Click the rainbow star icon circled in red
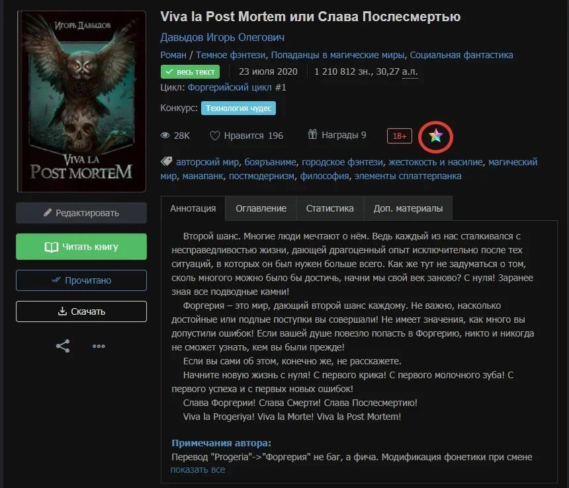Viewport: 569px width, 488px height. 435,136
